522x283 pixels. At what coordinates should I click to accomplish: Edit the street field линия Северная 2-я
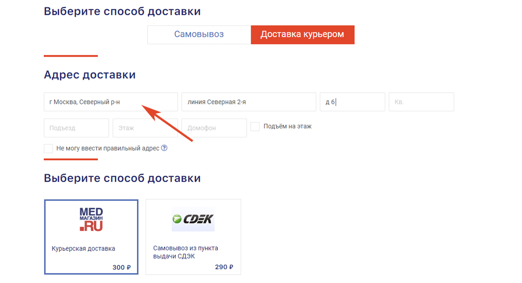coord(249,102)
